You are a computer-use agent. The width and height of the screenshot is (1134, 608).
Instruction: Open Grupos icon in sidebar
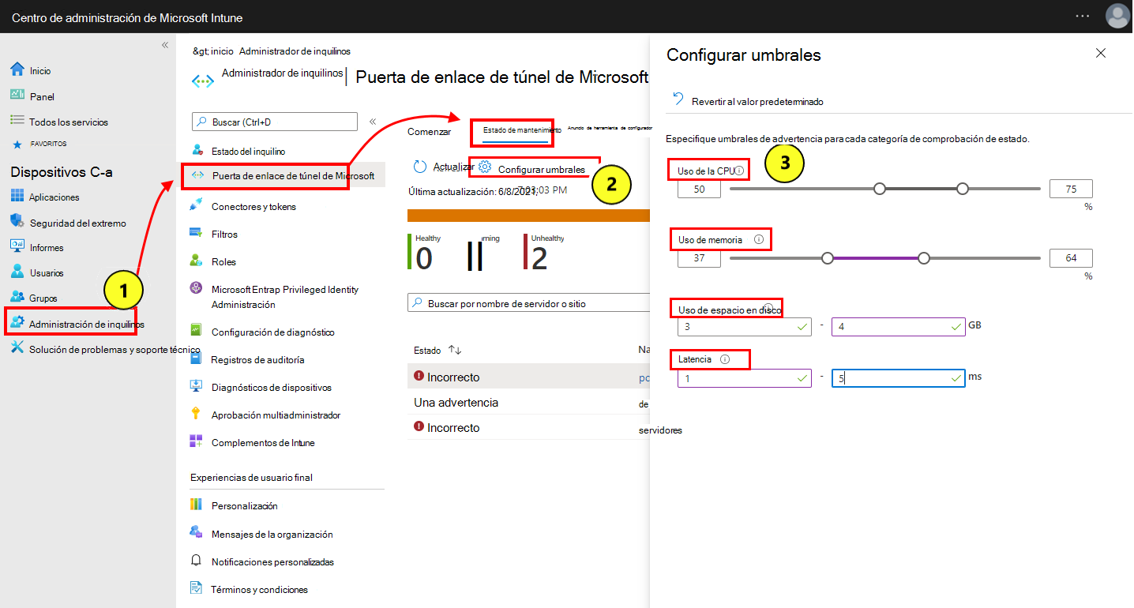point(17,298)
